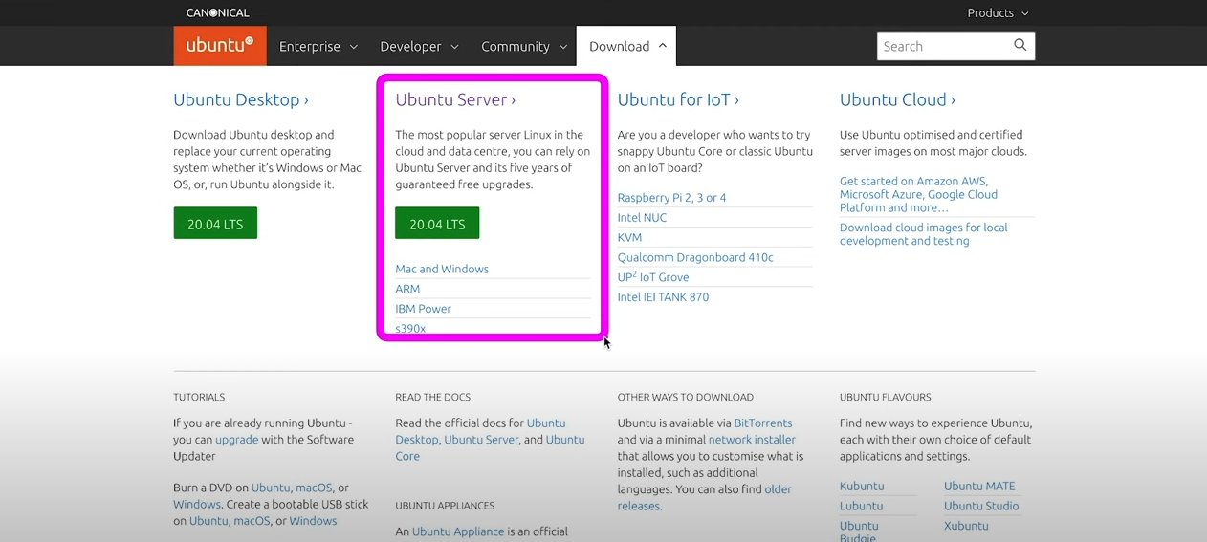Open the network installer link
Image resolution: width=1207 pixels, height=542 pixels.
click(x=752, y=440)
